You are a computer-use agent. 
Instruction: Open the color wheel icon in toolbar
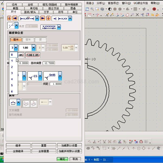tap(154, 9)
